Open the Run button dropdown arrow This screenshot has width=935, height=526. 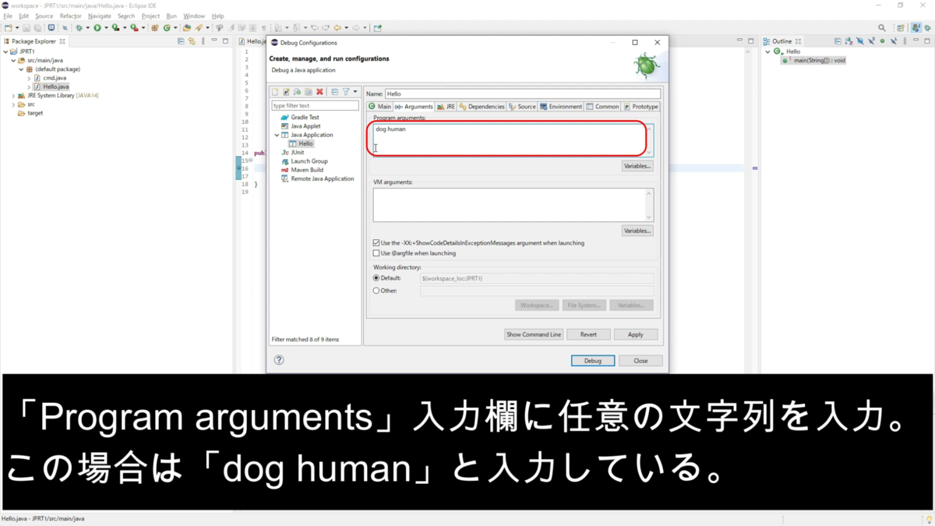coord(108,28)
